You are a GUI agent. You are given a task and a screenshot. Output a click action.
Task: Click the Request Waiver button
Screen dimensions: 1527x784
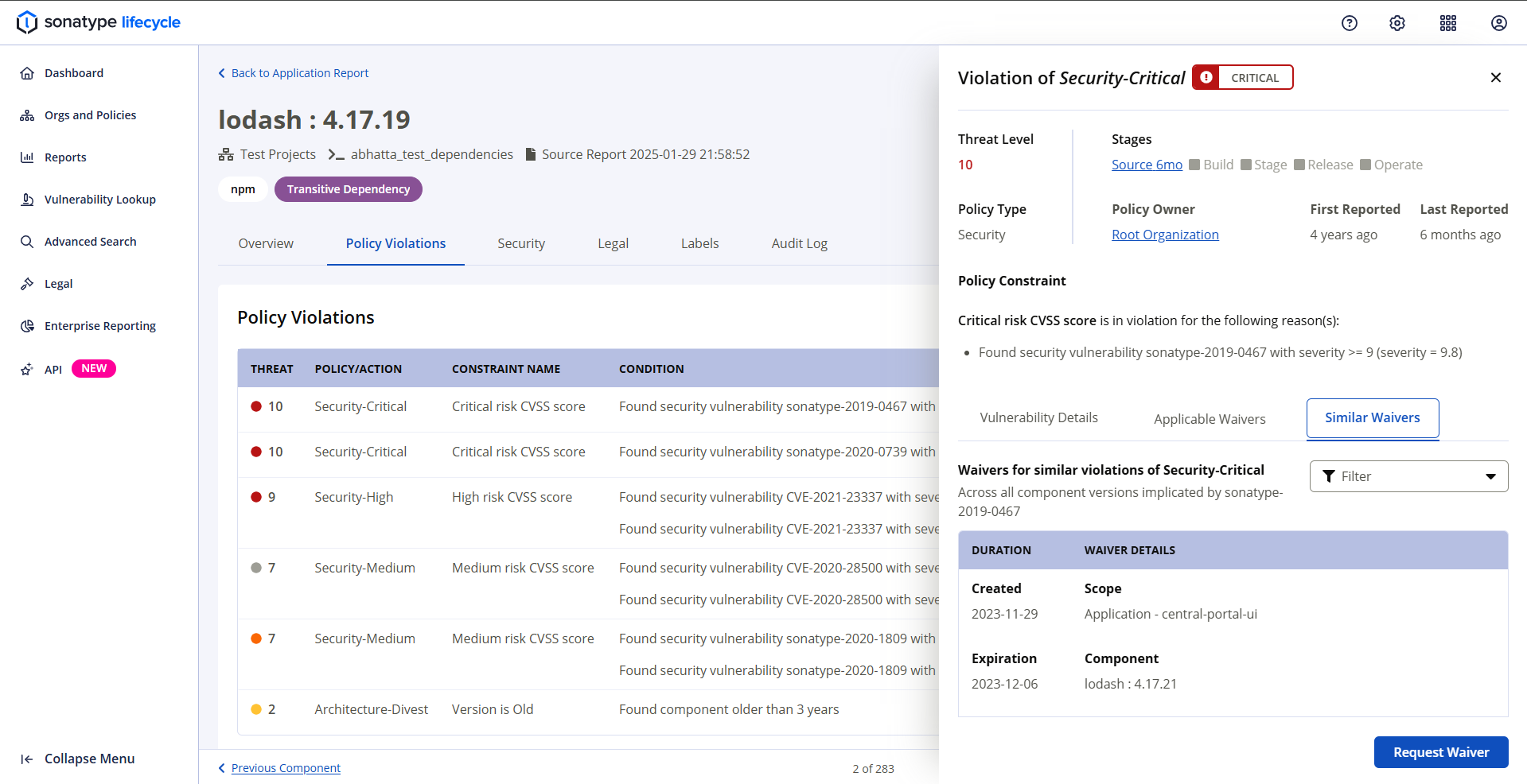[1441, 752]
